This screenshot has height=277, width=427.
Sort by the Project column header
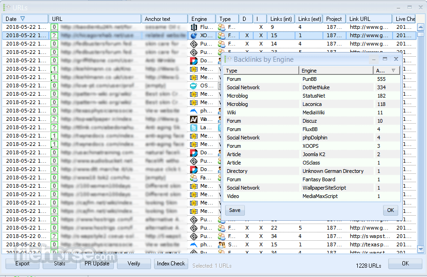[335, 19]
